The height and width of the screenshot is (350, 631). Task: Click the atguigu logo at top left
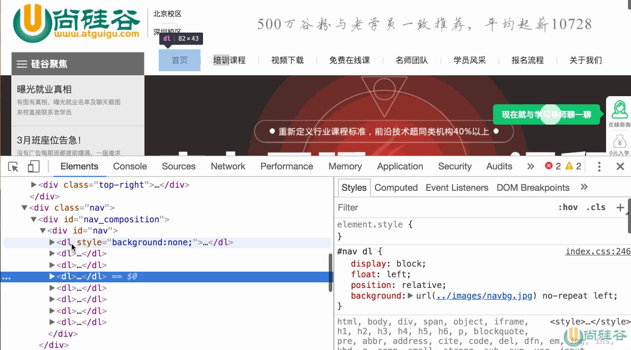(77, 23)
